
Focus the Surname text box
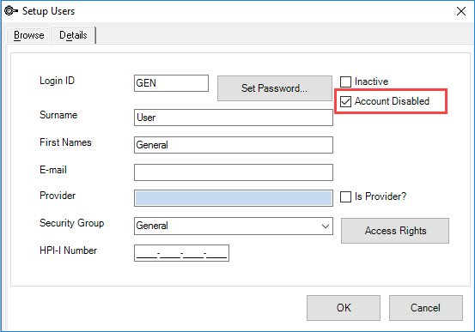234,118
